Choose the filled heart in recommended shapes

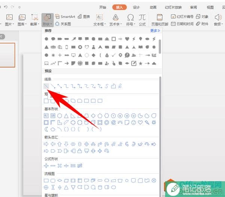point(127,39)
